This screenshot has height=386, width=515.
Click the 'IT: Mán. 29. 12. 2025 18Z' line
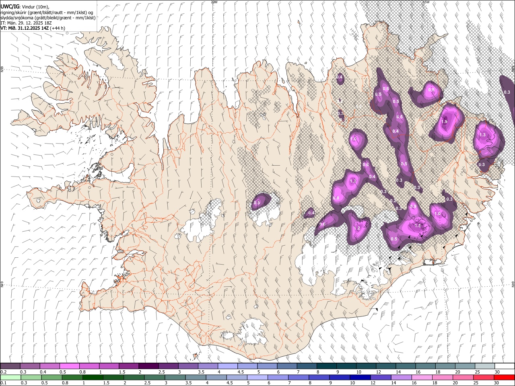click(x=26, y=23)
